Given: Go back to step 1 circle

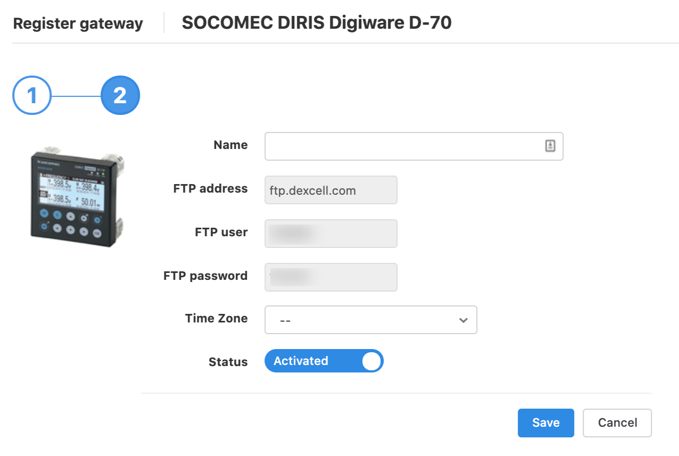Looking at the screenshot, I should [32, 96].
